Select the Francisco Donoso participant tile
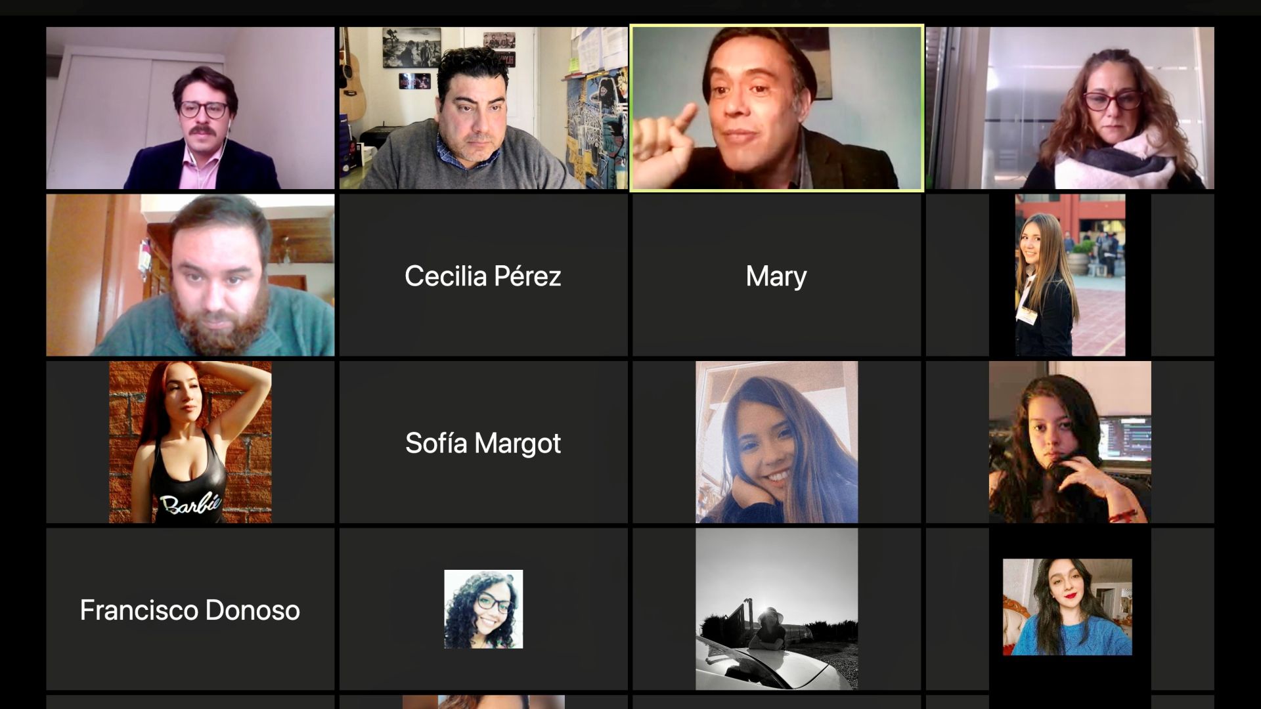 190,609
